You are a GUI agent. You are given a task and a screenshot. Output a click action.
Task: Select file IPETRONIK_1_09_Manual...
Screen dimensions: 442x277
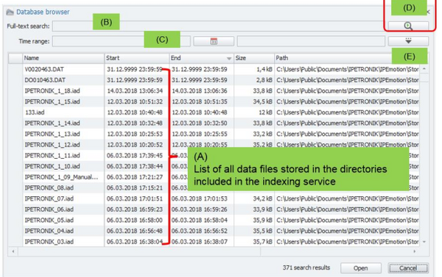[61, 177]
